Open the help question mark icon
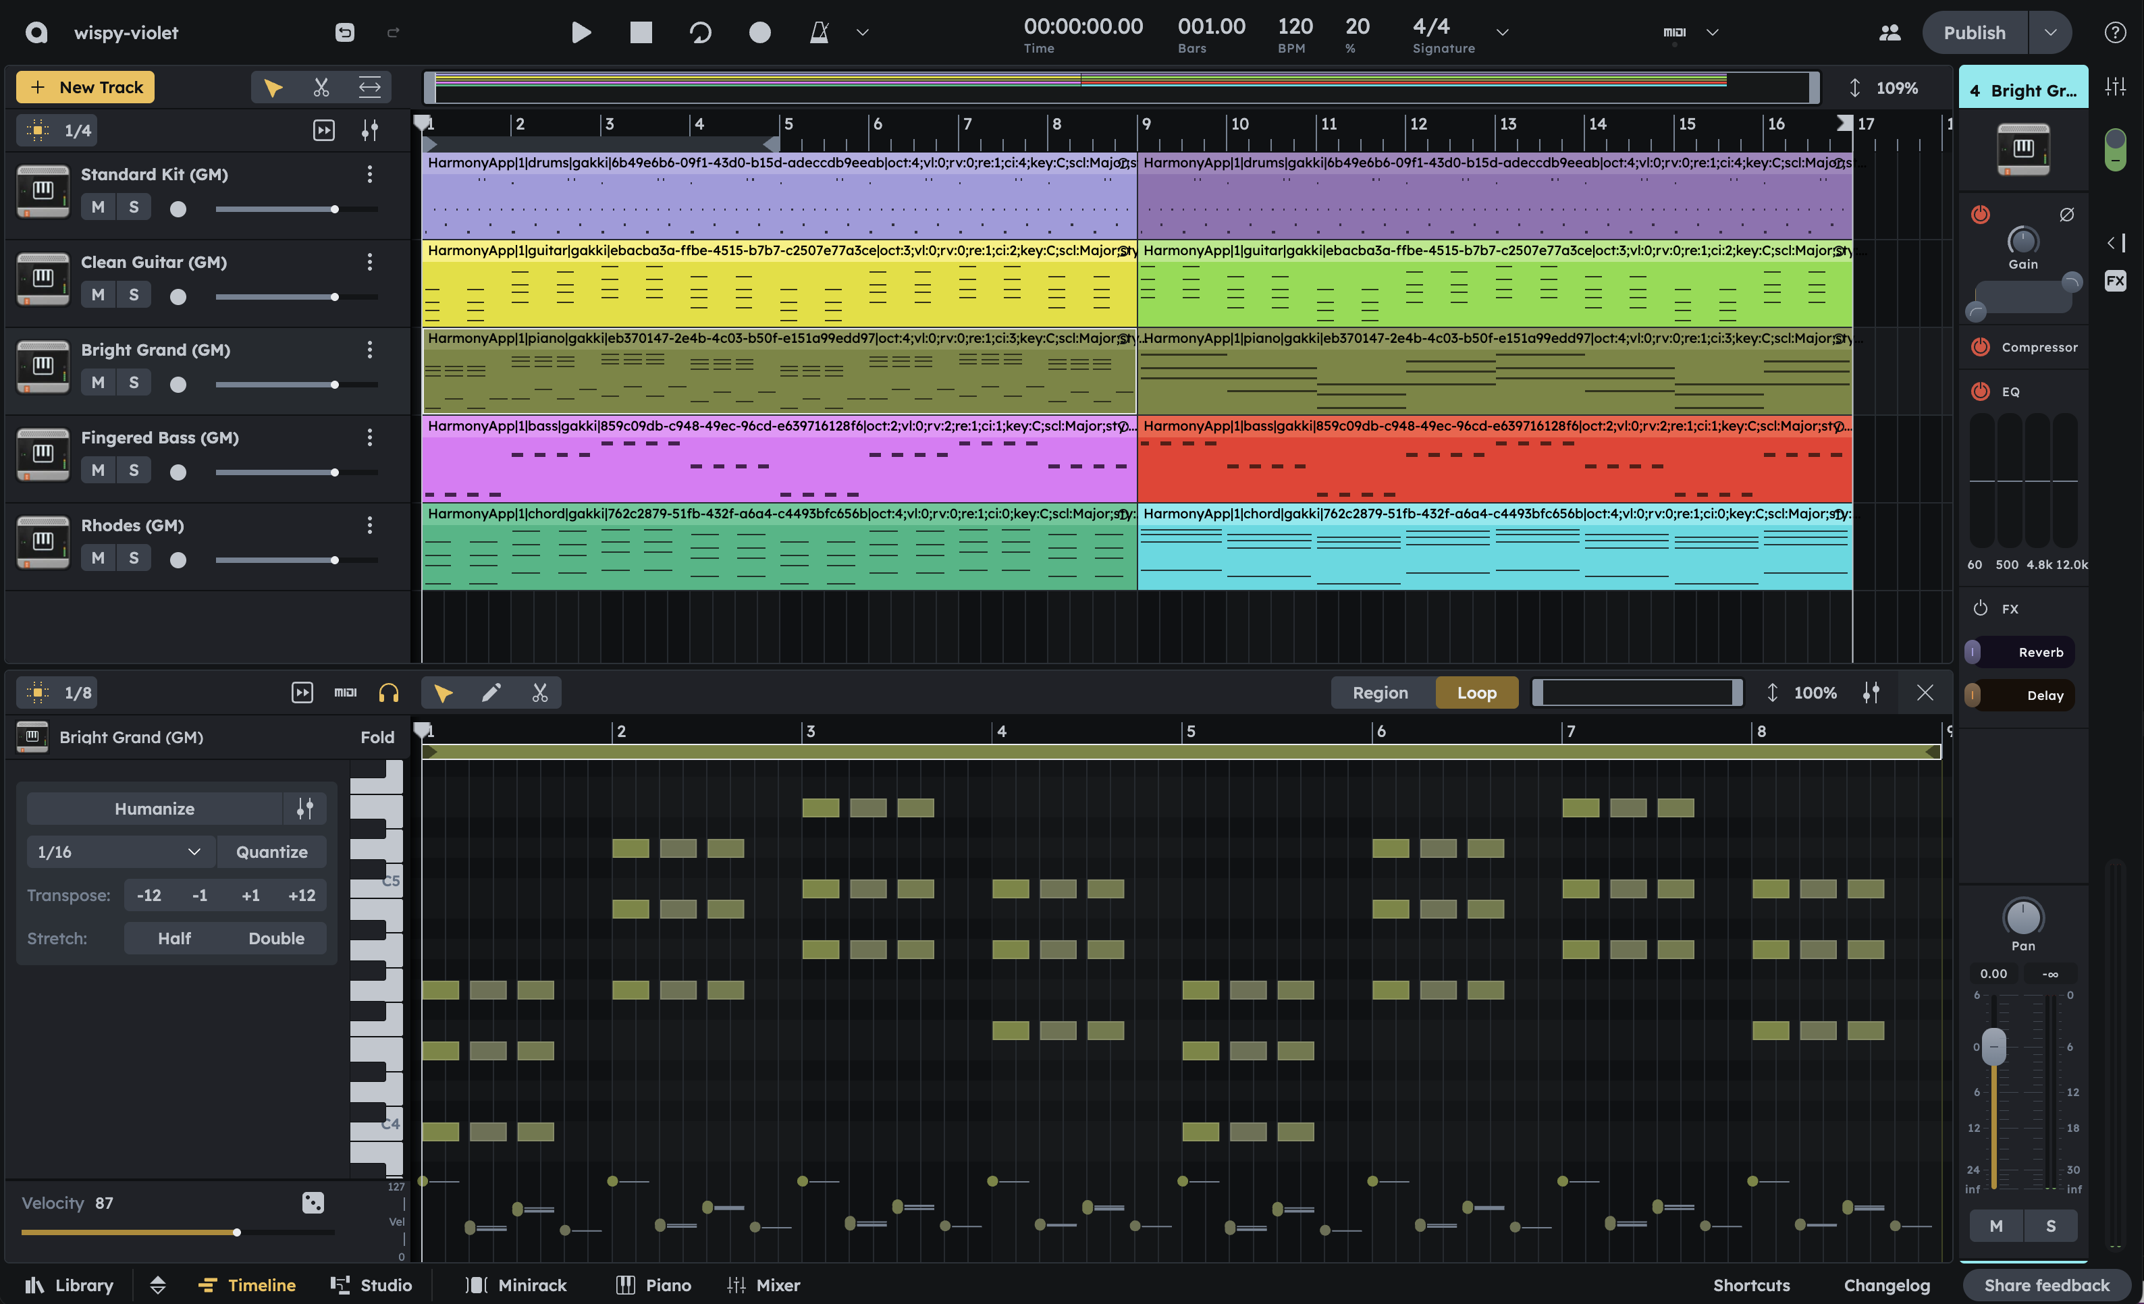 2115,33
